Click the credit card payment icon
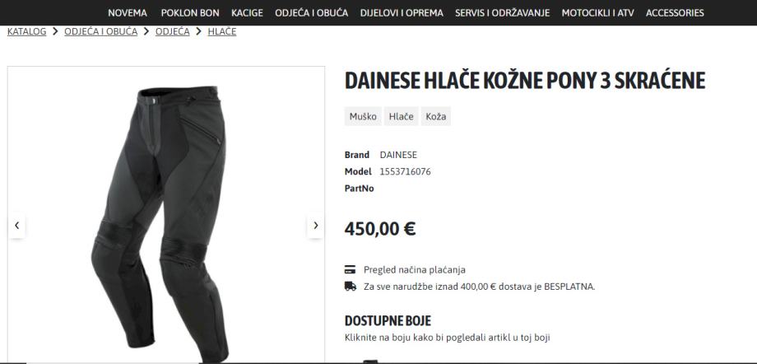The image size is (757, 364). pos(350,270)
